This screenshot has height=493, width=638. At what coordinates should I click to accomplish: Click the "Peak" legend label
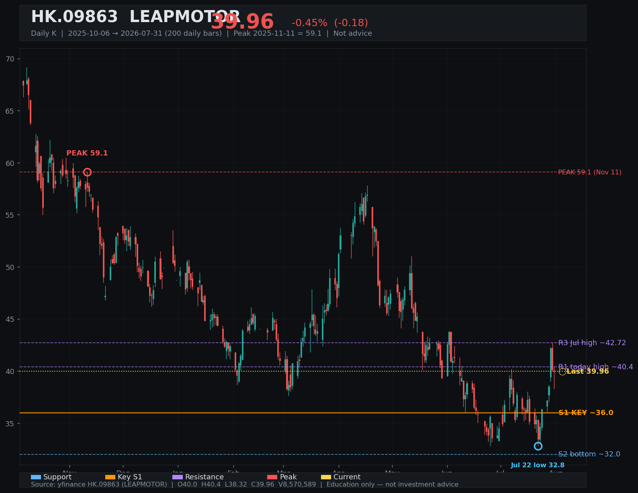pos(288,477)
